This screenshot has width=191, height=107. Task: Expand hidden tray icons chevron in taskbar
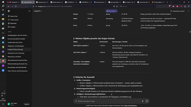click(4, 91)
